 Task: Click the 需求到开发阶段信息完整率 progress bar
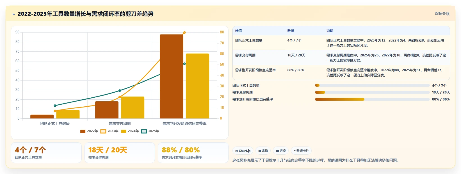(372, 99)
